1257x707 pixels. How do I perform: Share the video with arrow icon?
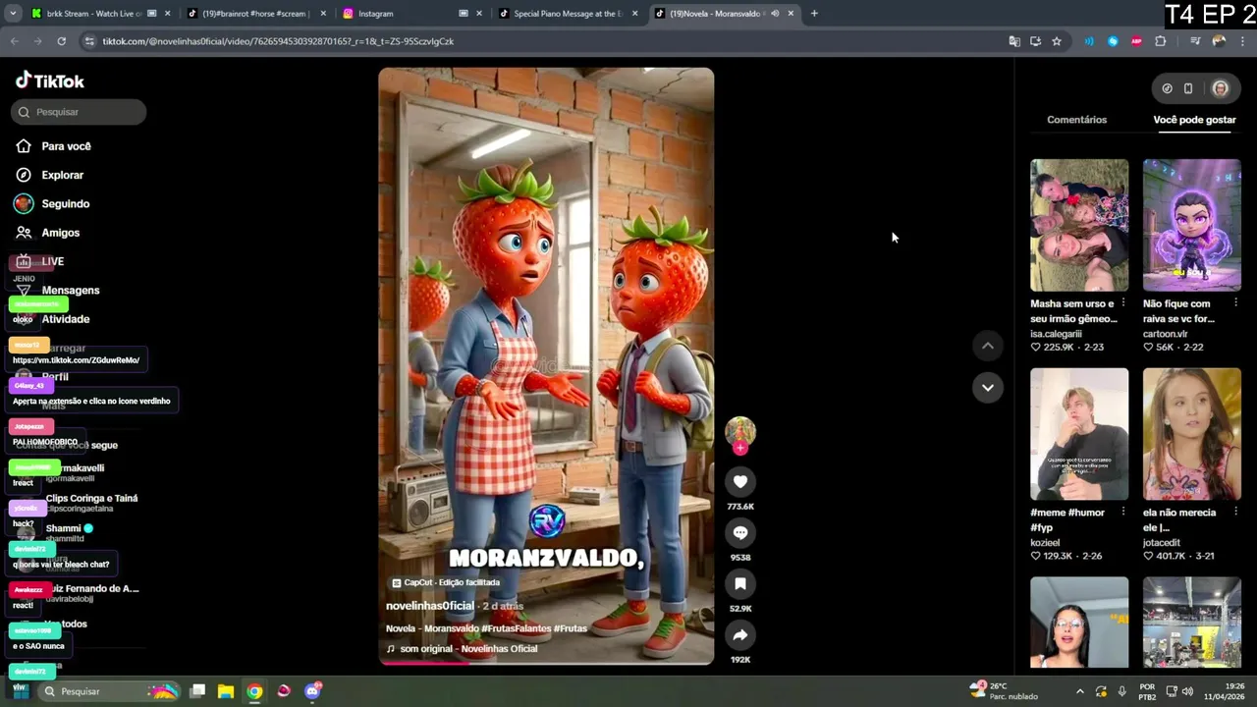coord(740,634)
